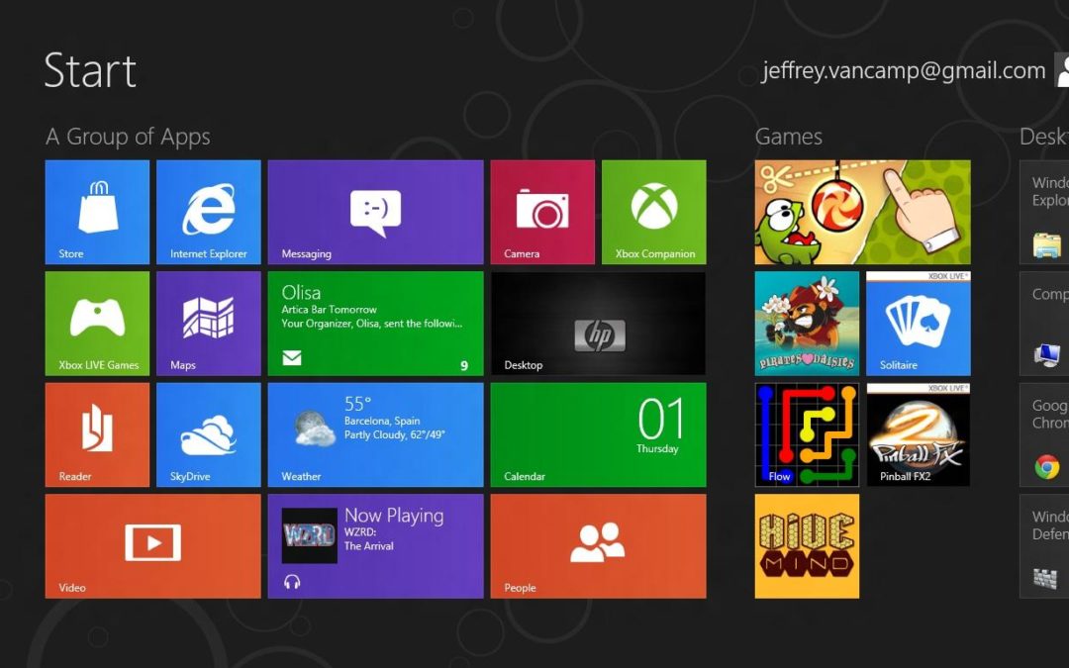Click jeffrey.vancamp@gmail.com account name
This screenshot has width=1069, height=668.
tap(904, 71)
